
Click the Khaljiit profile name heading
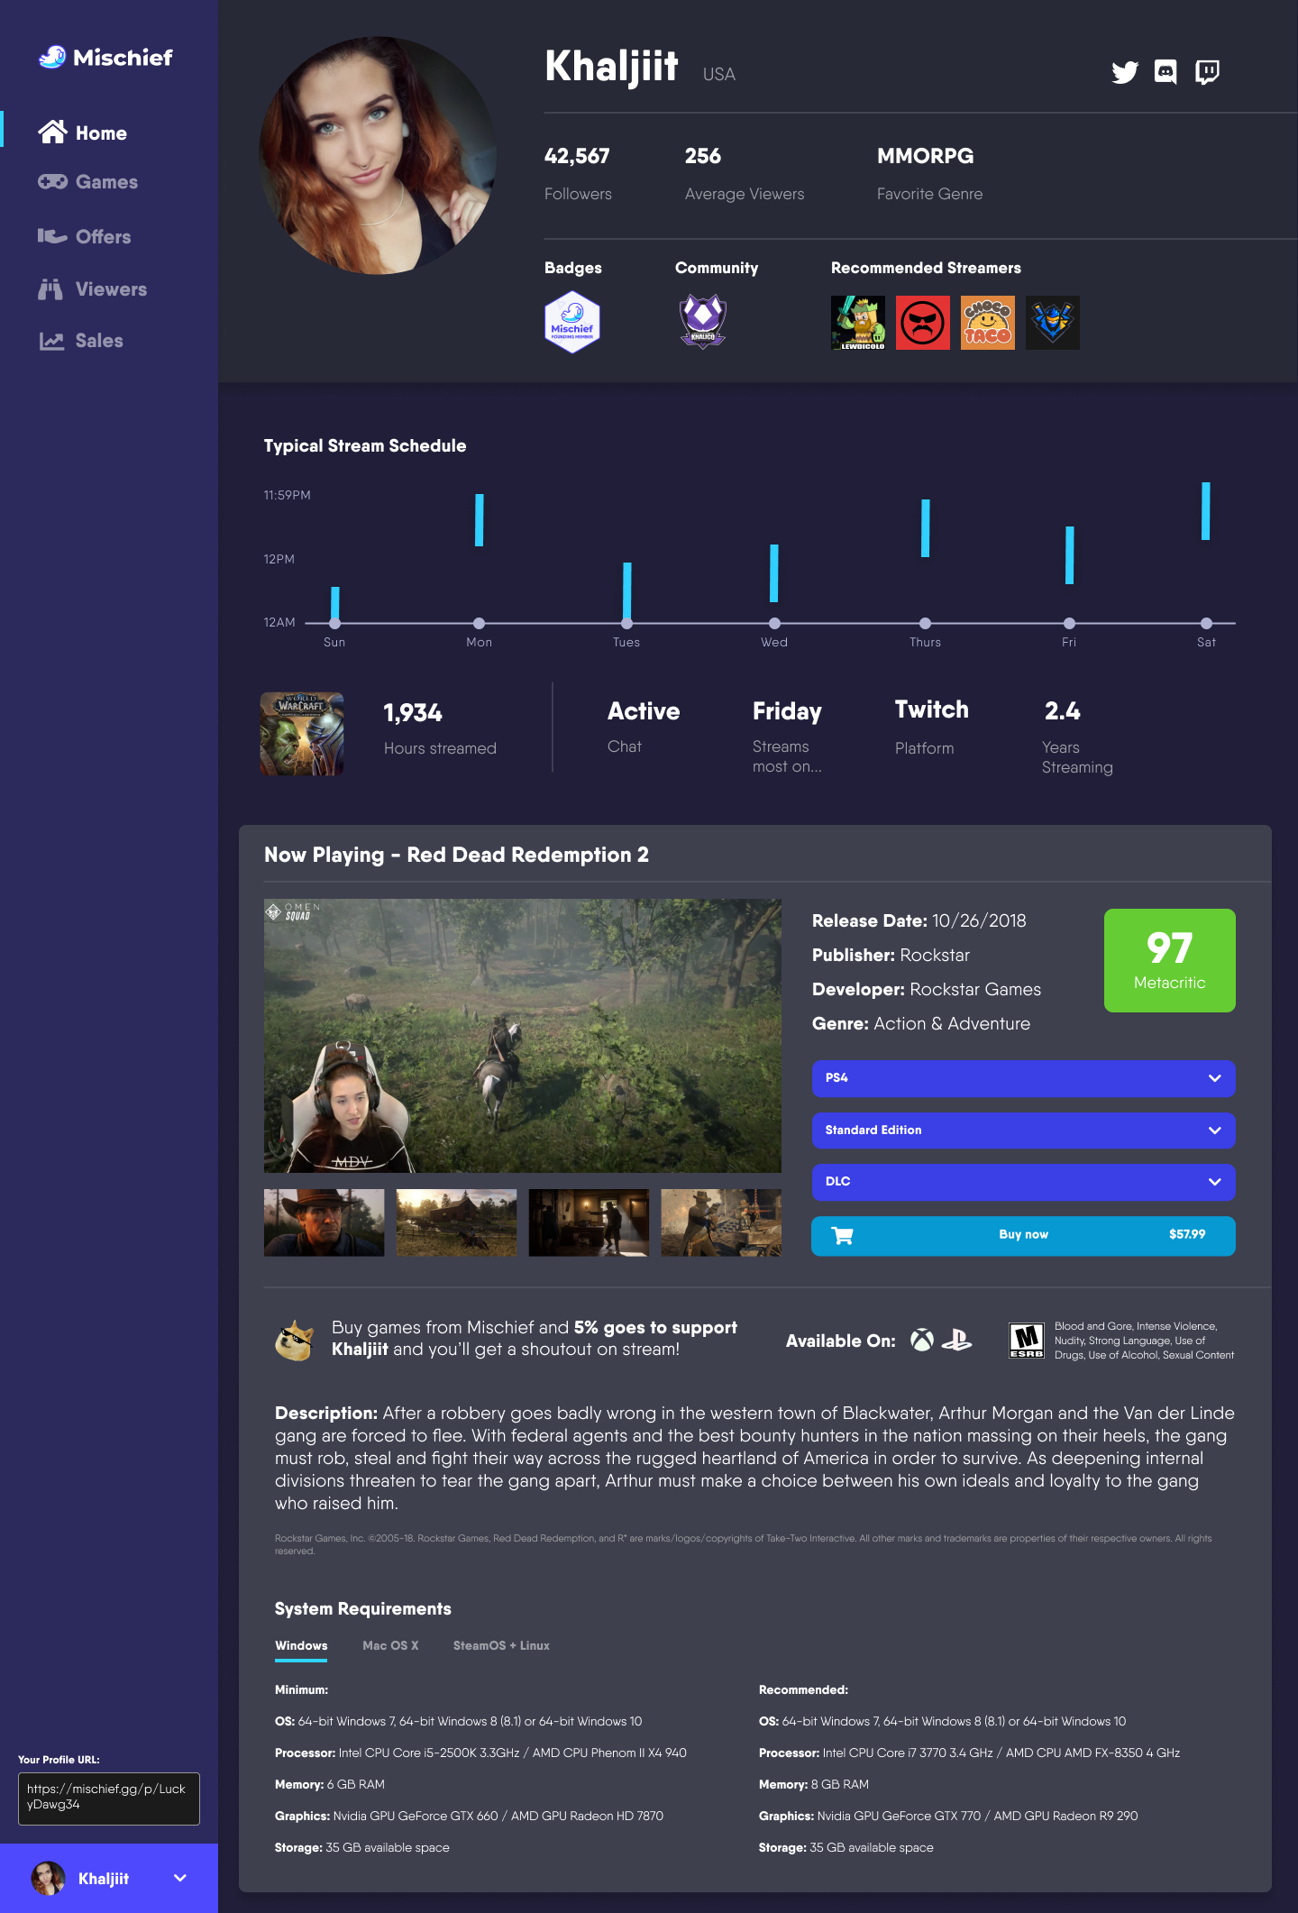[612, 66]
